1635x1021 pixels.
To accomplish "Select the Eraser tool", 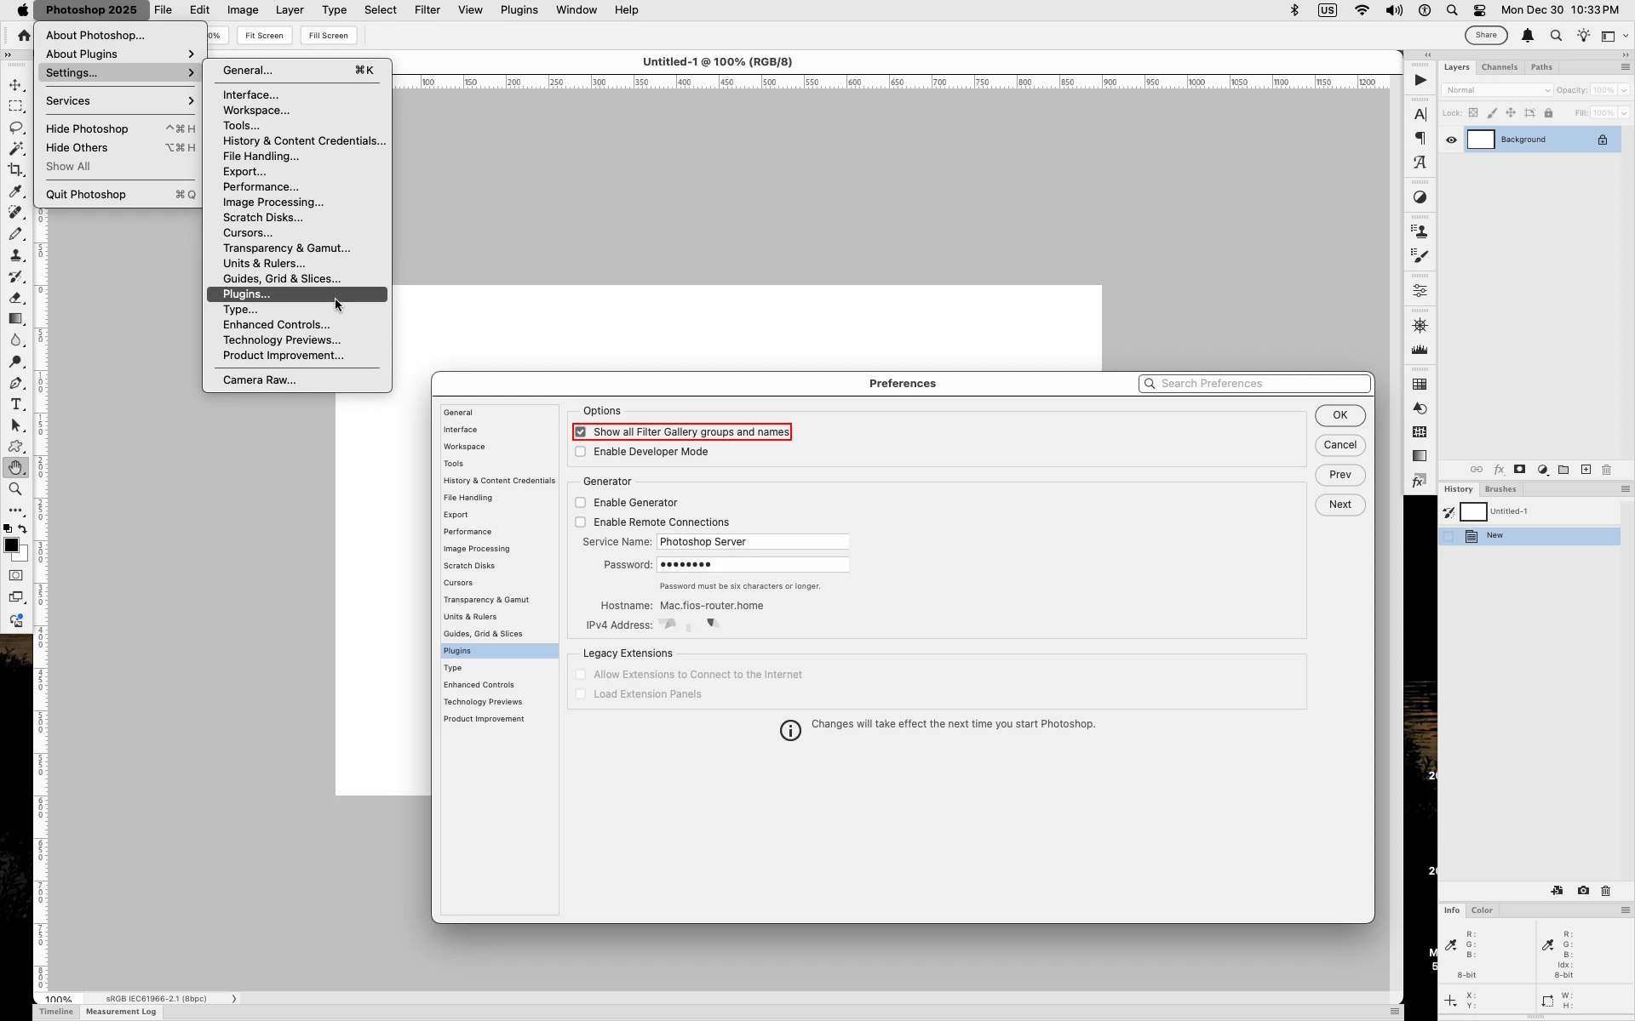I will (x=15, y=298).
